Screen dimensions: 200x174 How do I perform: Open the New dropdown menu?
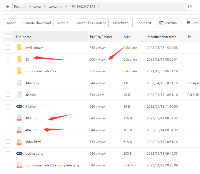point(63,23)
